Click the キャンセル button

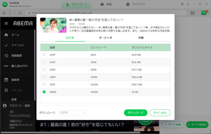coord(160,113)
